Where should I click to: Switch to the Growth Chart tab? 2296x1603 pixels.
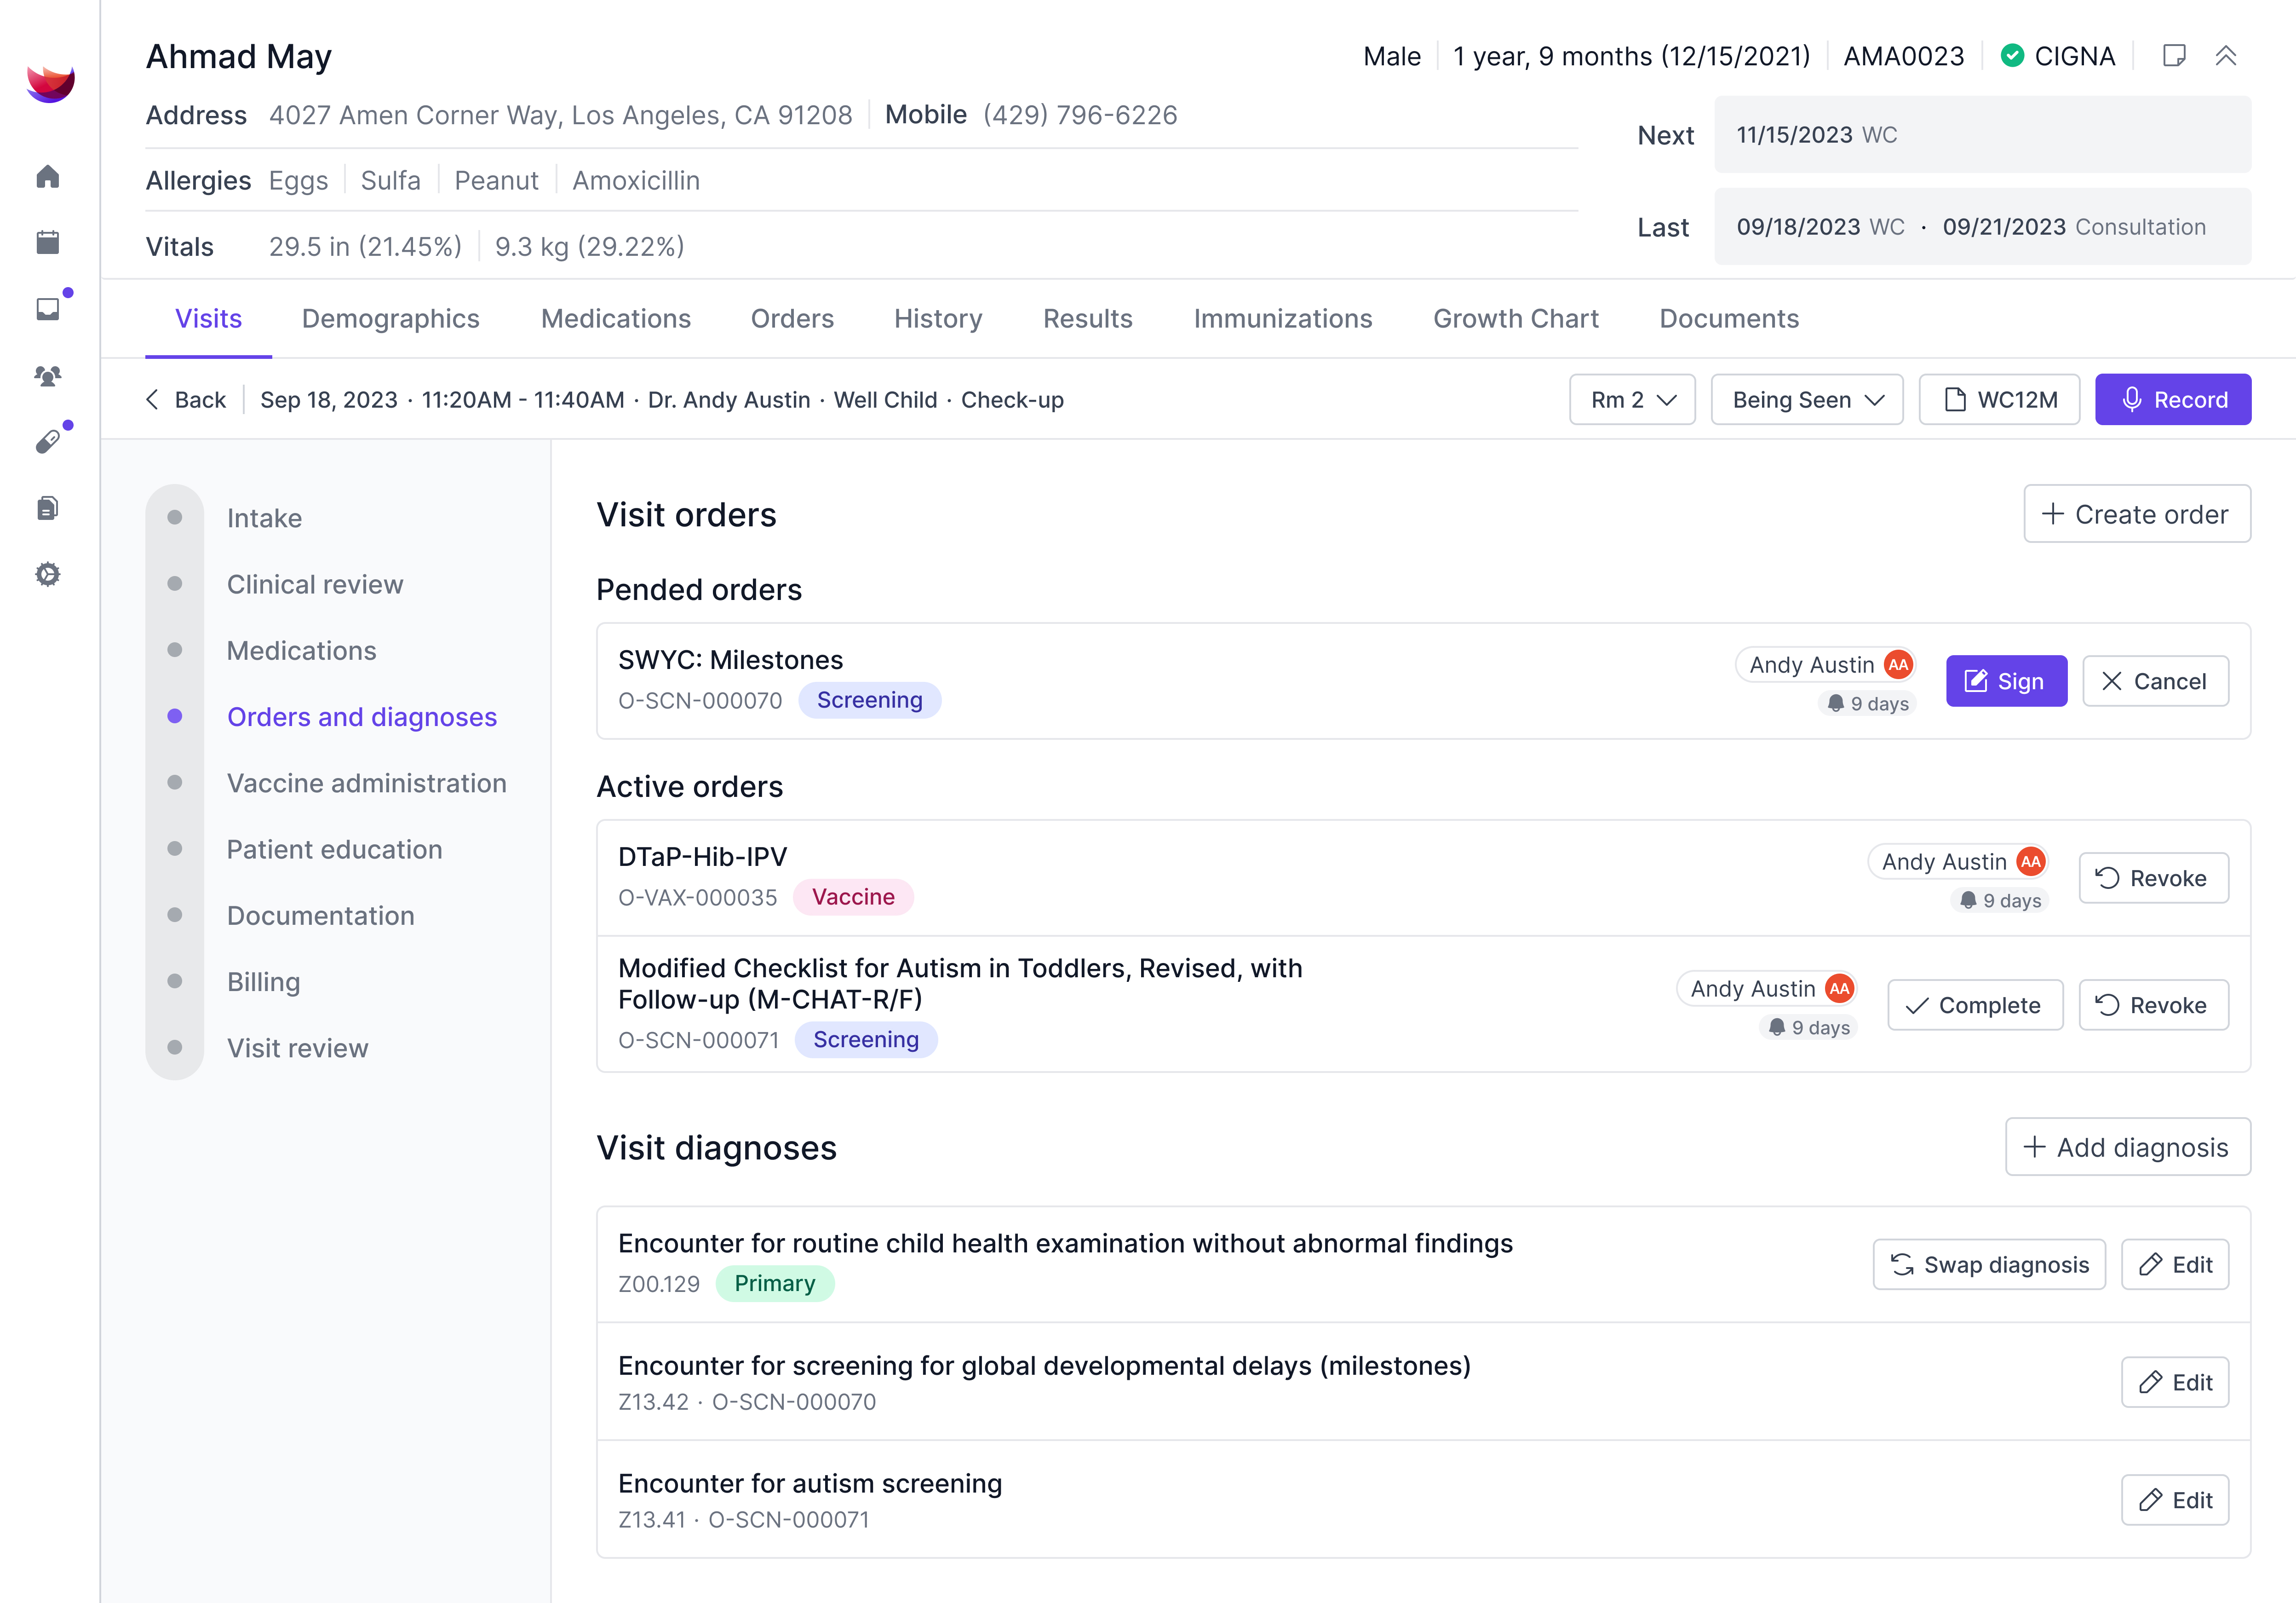pos(1515,318)
